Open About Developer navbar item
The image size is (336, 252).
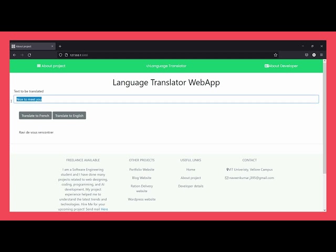[x=281, y=66]
